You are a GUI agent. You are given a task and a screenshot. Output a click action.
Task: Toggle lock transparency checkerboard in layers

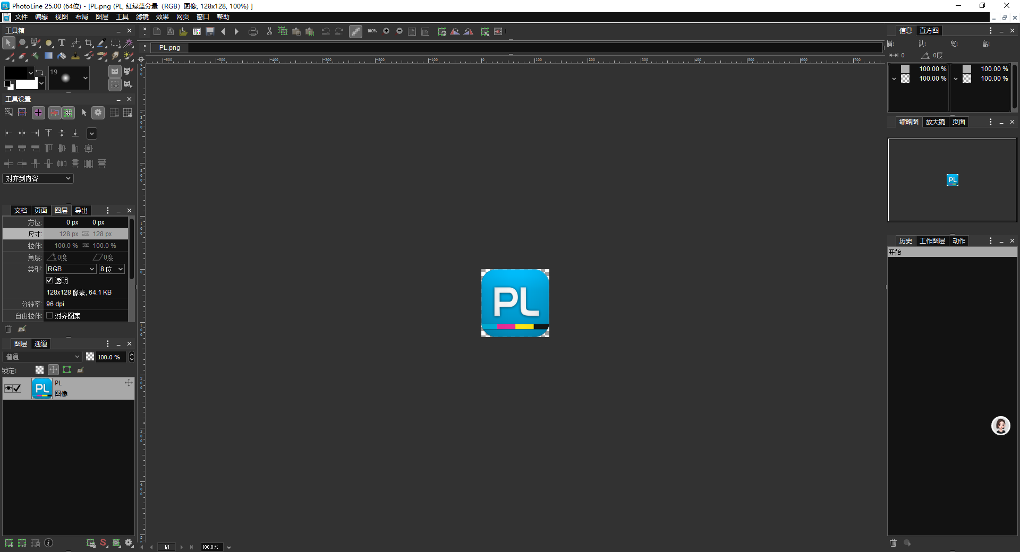coord(40,370)
